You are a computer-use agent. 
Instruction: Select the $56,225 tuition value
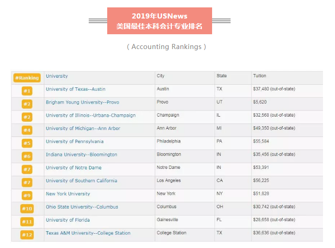(x=261, y=180)
